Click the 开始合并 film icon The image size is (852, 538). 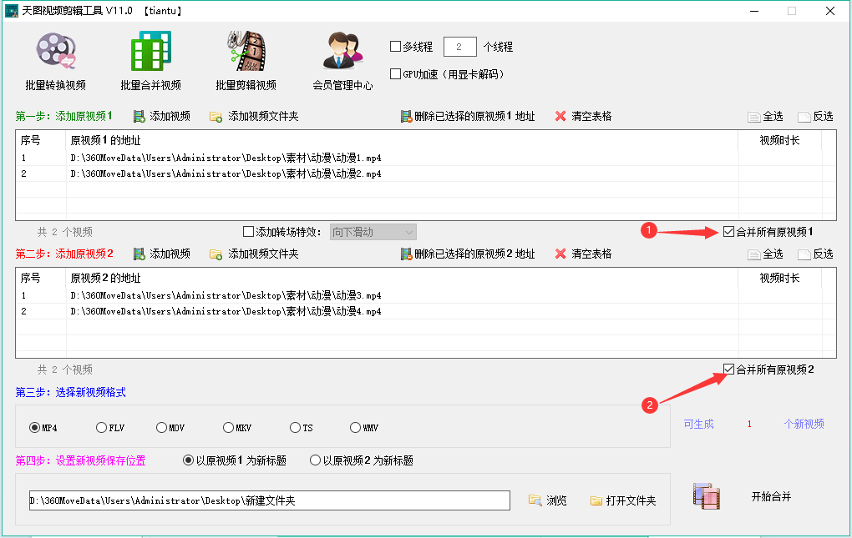[707, 496]
